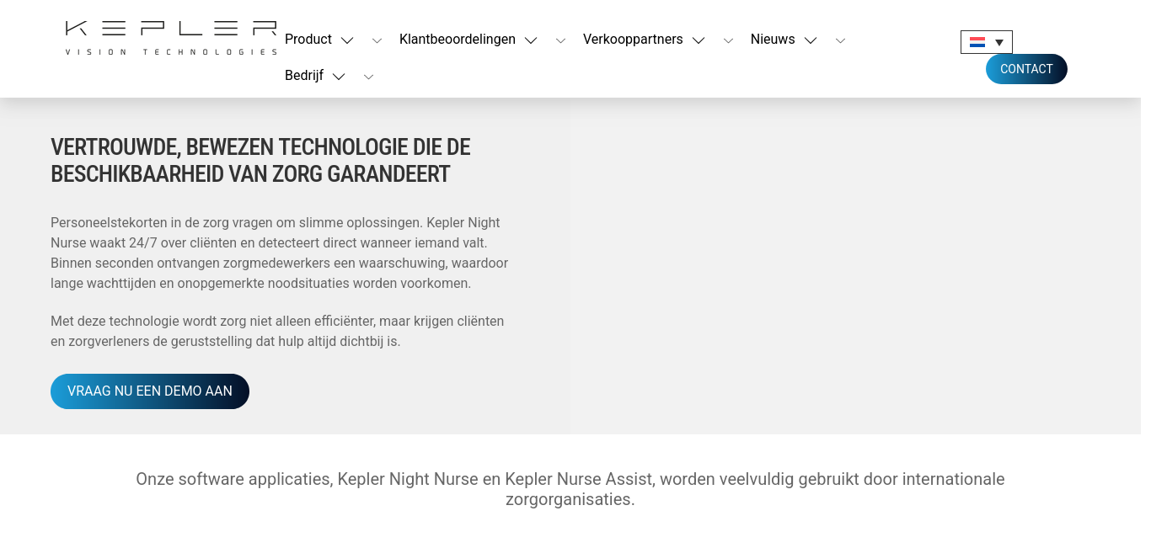
Task: Open the Klantbeoordelingen menu
Action: click(458, 40)
